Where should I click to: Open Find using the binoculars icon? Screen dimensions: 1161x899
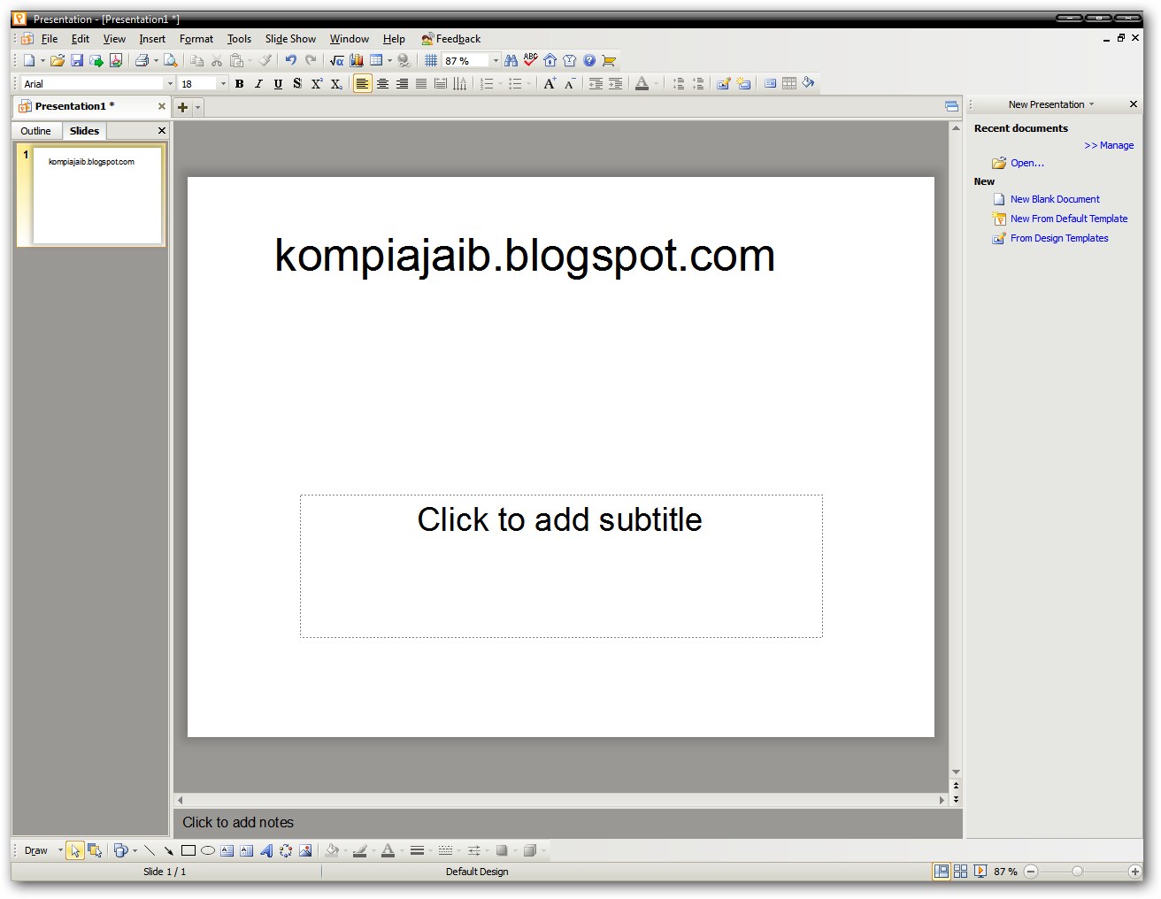511,61
